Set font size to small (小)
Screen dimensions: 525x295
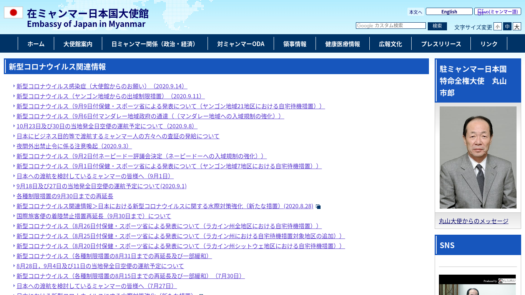(x=498, y=27)
